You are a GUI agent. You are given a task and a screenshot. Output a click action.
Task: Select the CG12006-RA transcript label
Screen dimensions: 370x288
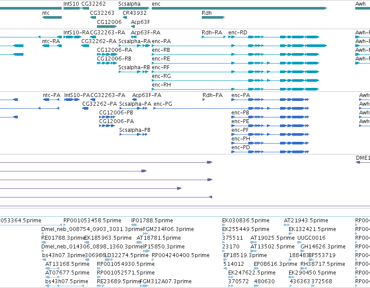[114, 50]
